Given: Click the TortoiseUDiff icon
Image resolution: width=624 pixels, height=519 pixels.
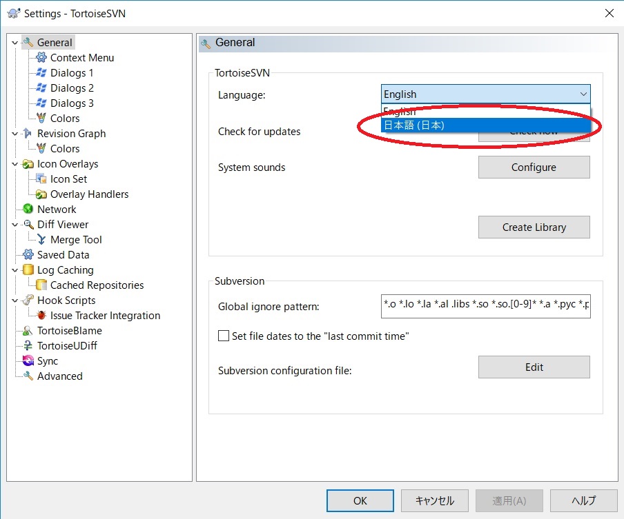Looking at the screenshot, I should (x=28, y=345).
